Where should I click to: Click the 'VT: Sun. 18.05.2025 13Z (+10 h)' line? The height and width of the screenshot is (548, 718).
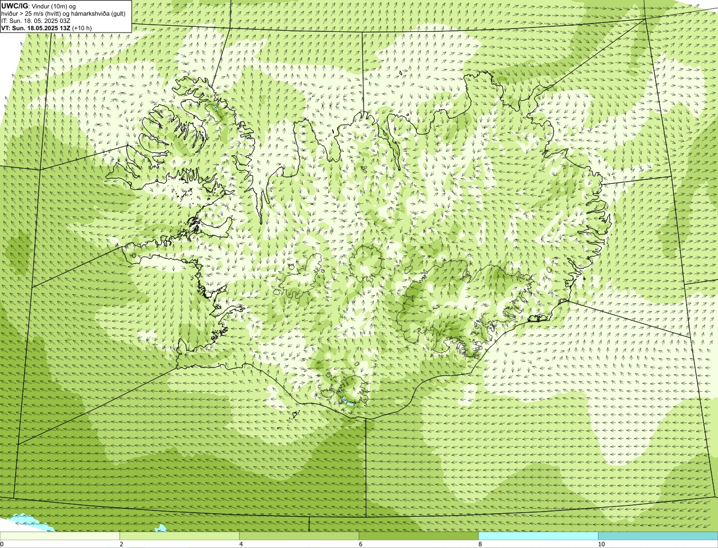click(x=47, y=27)
